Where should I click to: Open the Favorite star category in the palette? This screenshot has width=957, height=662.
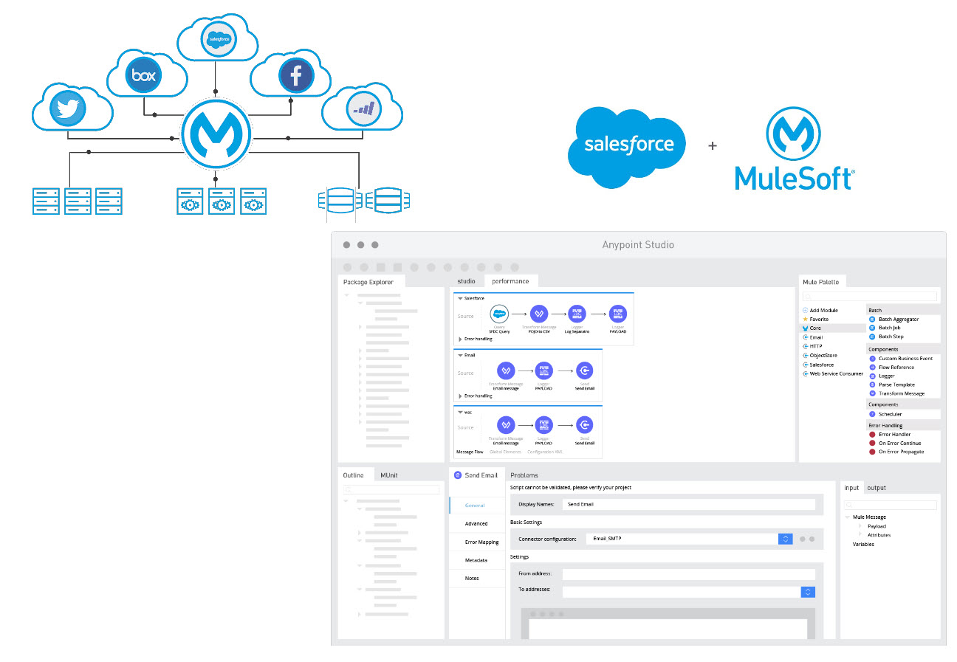pos(816,319)
